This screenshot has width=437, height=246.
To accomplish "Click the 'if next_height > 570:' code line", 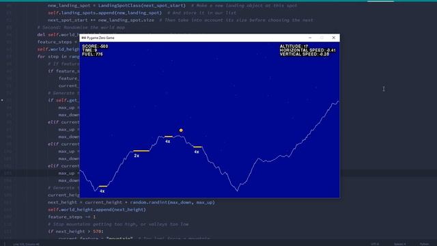I will [76, 231].
